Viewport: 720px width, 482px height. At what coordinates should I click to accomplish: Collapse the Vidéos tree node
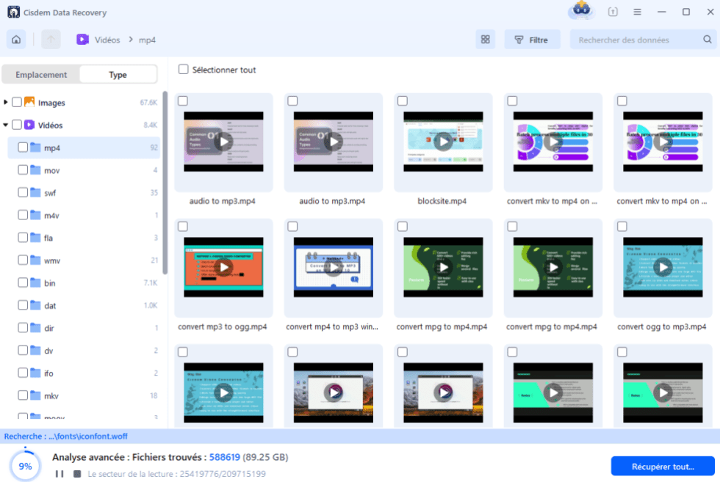point(6,125)
